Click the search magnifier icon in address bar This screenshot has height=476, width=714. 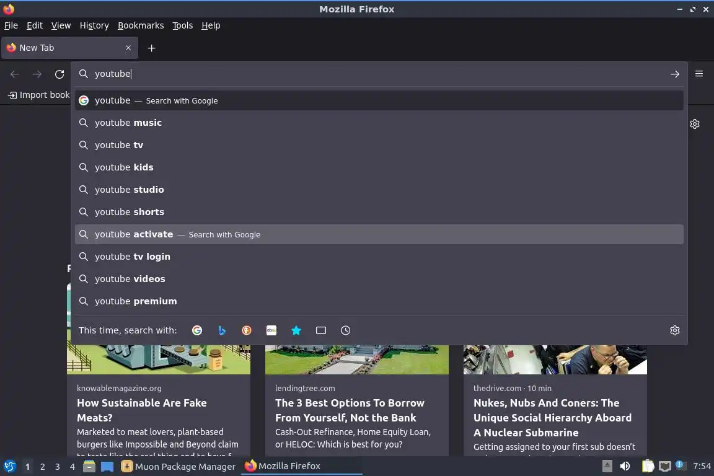(83, 74)
